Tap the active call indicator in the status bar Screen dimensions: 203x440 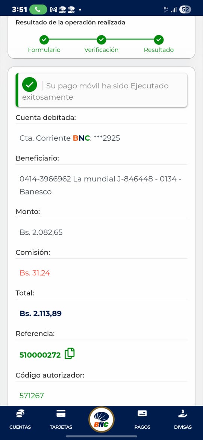pos(38,9)
